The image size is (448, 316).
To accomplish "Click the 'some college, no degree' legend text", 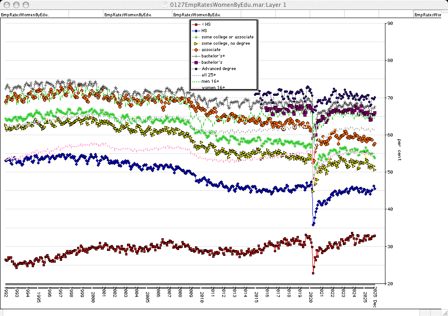I will [x=226, y=43].
